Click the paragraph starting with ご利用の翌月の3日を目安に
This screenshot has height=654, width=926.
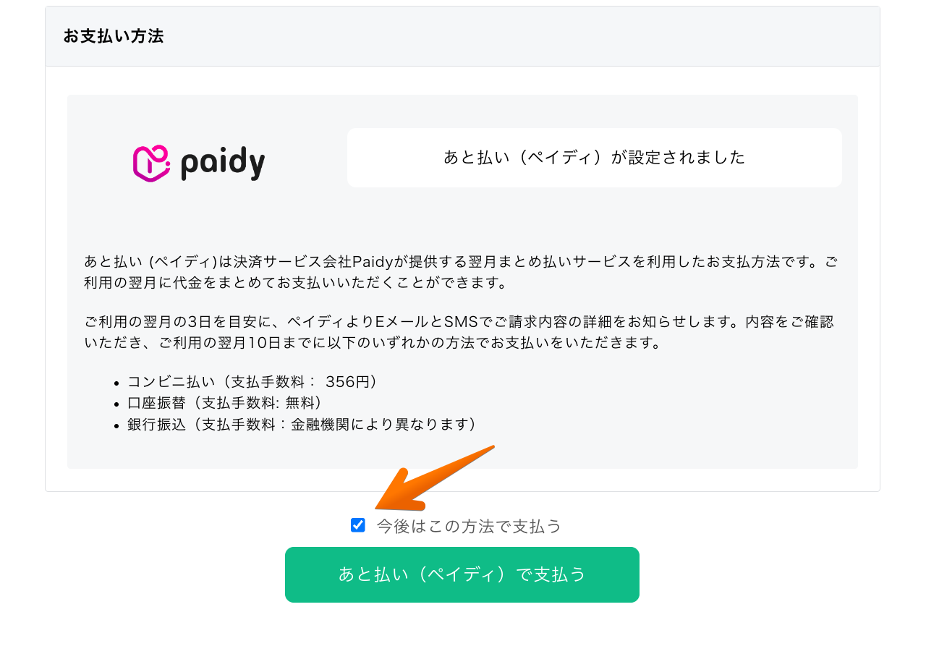(x=461, y=331)
